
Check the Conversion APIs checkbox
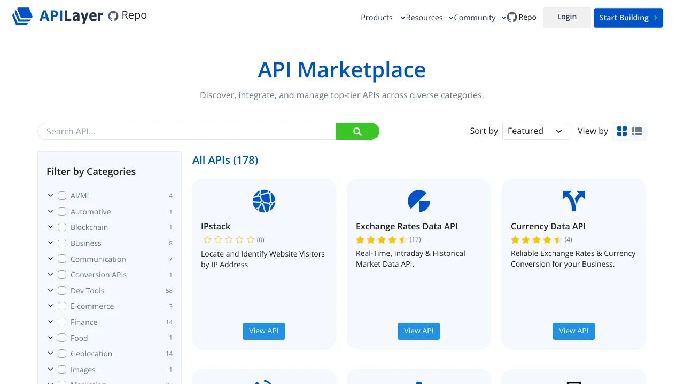point(62,275)
